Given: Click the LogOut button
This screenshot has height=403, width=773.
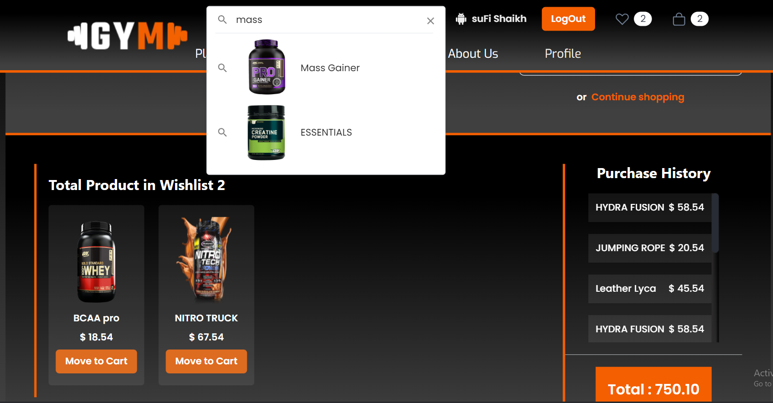Looking at the screenshot, I should point(568,19).
